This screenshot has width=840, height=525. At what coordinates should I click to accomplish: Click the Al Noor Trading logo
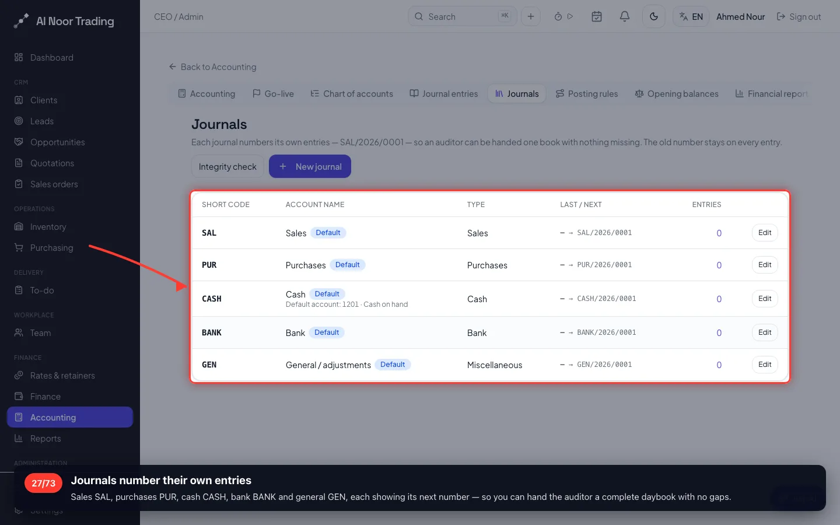click(64, 21)
